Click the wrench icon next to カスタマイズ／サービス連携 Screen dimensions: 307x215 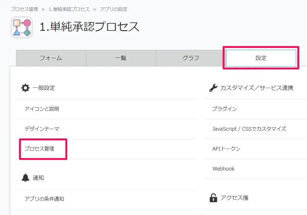213,88
